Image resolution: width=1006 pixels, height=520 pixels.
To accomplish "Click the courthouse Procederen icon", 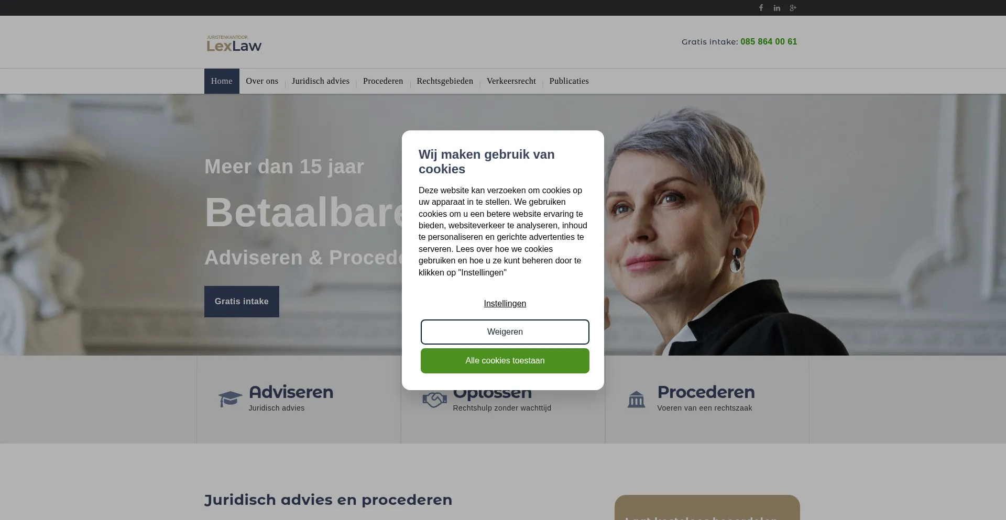I will 637,399.
